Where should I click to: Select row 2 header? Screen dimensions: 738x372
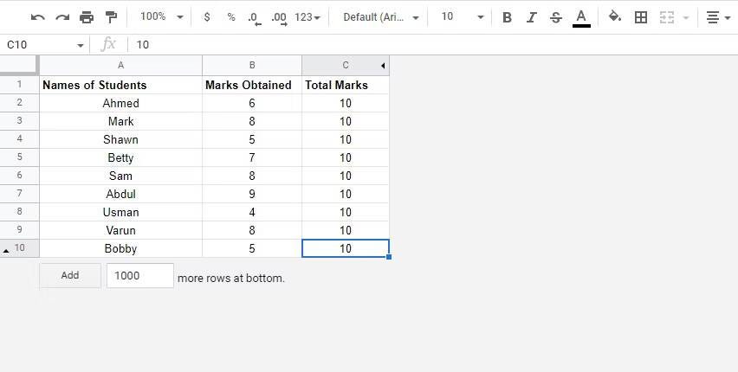[19, 103]
